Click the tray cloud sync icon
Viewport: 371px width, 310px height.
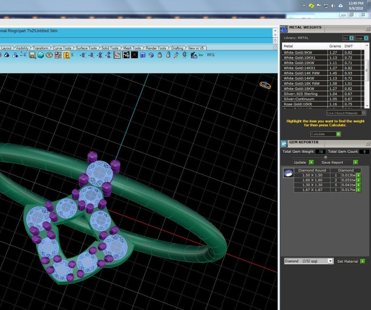pyautogui.click(x=341, y=6)
